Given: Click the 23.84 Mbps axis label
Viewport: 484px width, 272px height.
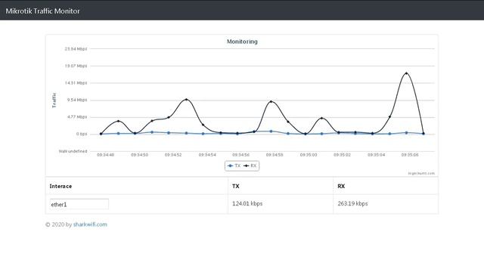Looking at the screenshot, I should 76,48.
